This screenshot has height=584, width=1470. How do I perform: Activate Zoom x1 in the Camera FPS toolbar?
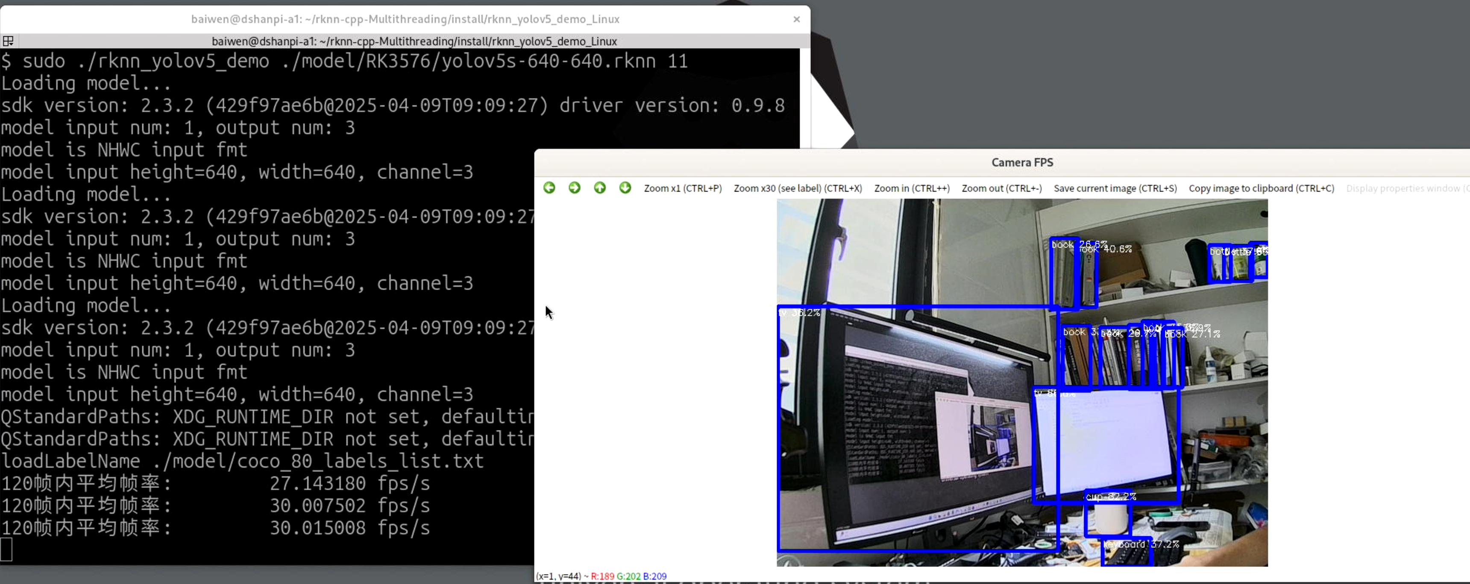click(682, 188)
